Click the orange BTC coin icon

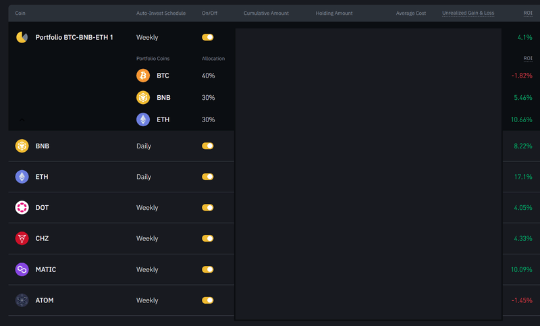pyautogui.click(x=143, y=76)
